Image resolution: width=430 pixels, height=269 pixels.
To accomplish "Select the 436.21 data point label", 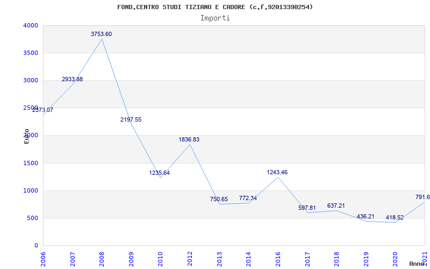I will (365, 216).
